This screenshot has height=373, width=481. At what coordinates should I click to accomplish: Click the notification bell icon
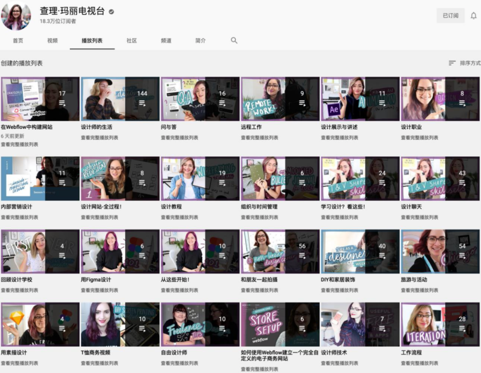click(473, 16)
